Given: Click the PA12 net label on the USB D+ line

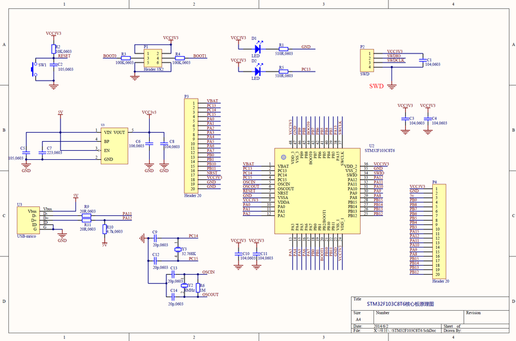Looking at the screenshot, I should click(x=127, y=218).
